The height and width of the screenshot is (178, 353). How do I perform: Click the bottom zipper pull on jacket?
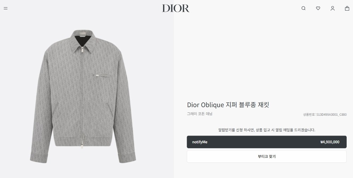click(x=82, y=144)
